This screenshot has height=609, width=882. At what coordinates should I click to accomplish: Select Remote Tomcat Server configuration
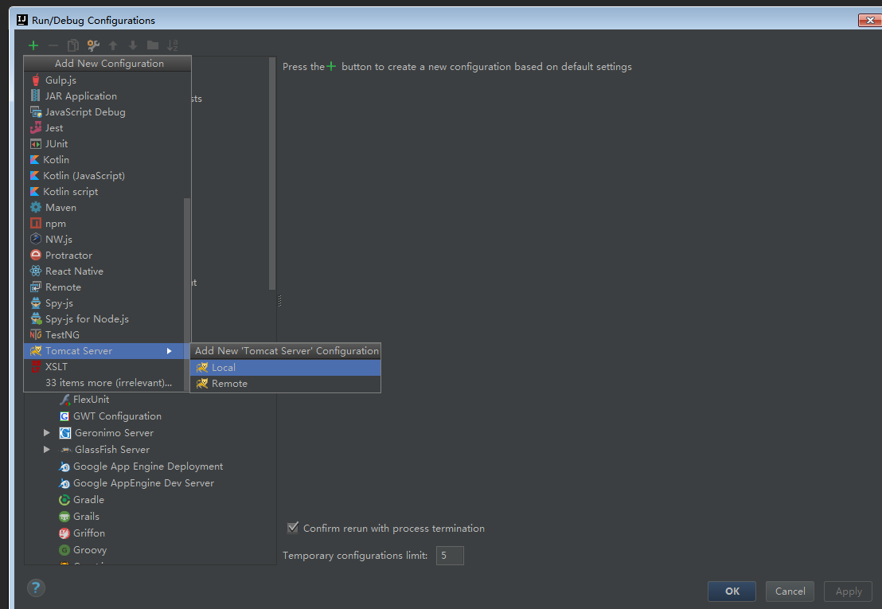point(286,384)
